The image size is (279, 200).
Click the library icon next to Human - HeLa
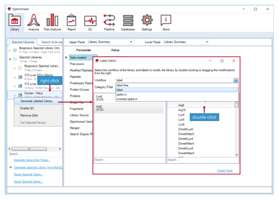point(20,95)
